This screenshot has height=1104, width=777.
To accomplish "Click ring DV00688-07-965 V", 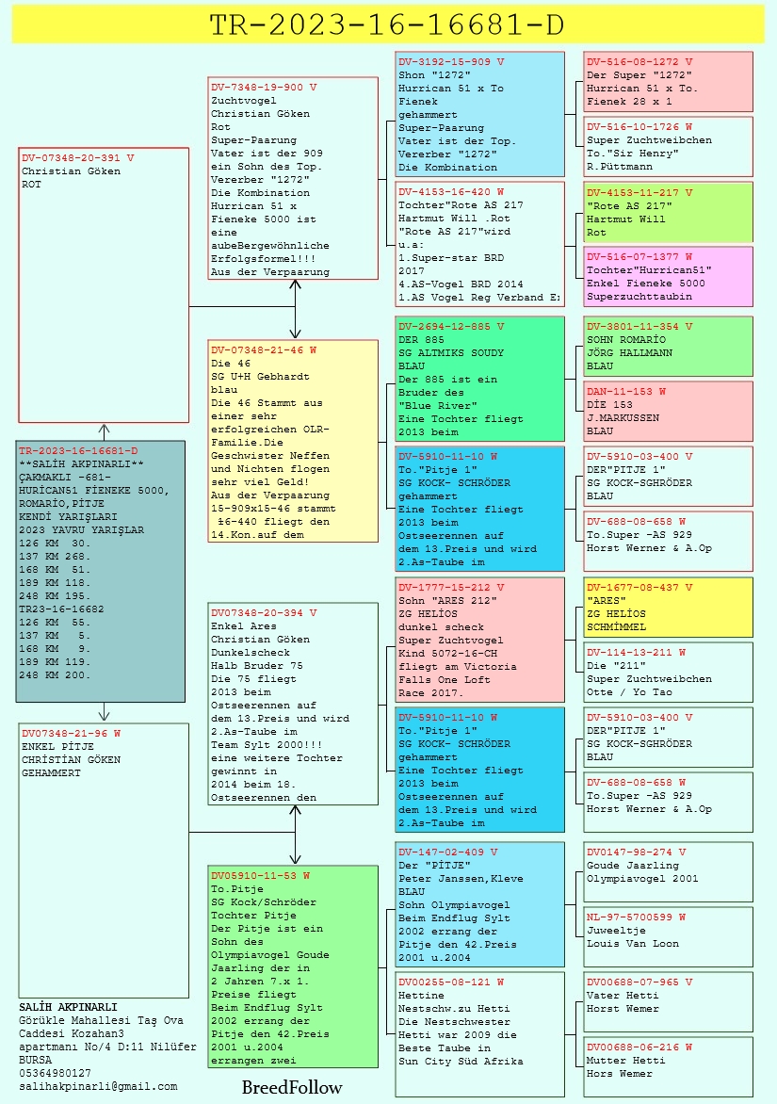I will (x=639, y=982).
